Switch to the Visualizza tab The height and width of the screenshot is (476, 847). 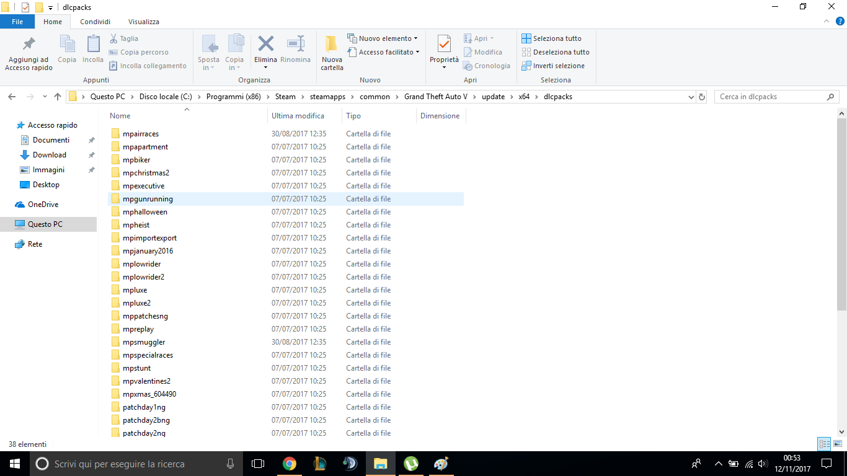(143, 22)
